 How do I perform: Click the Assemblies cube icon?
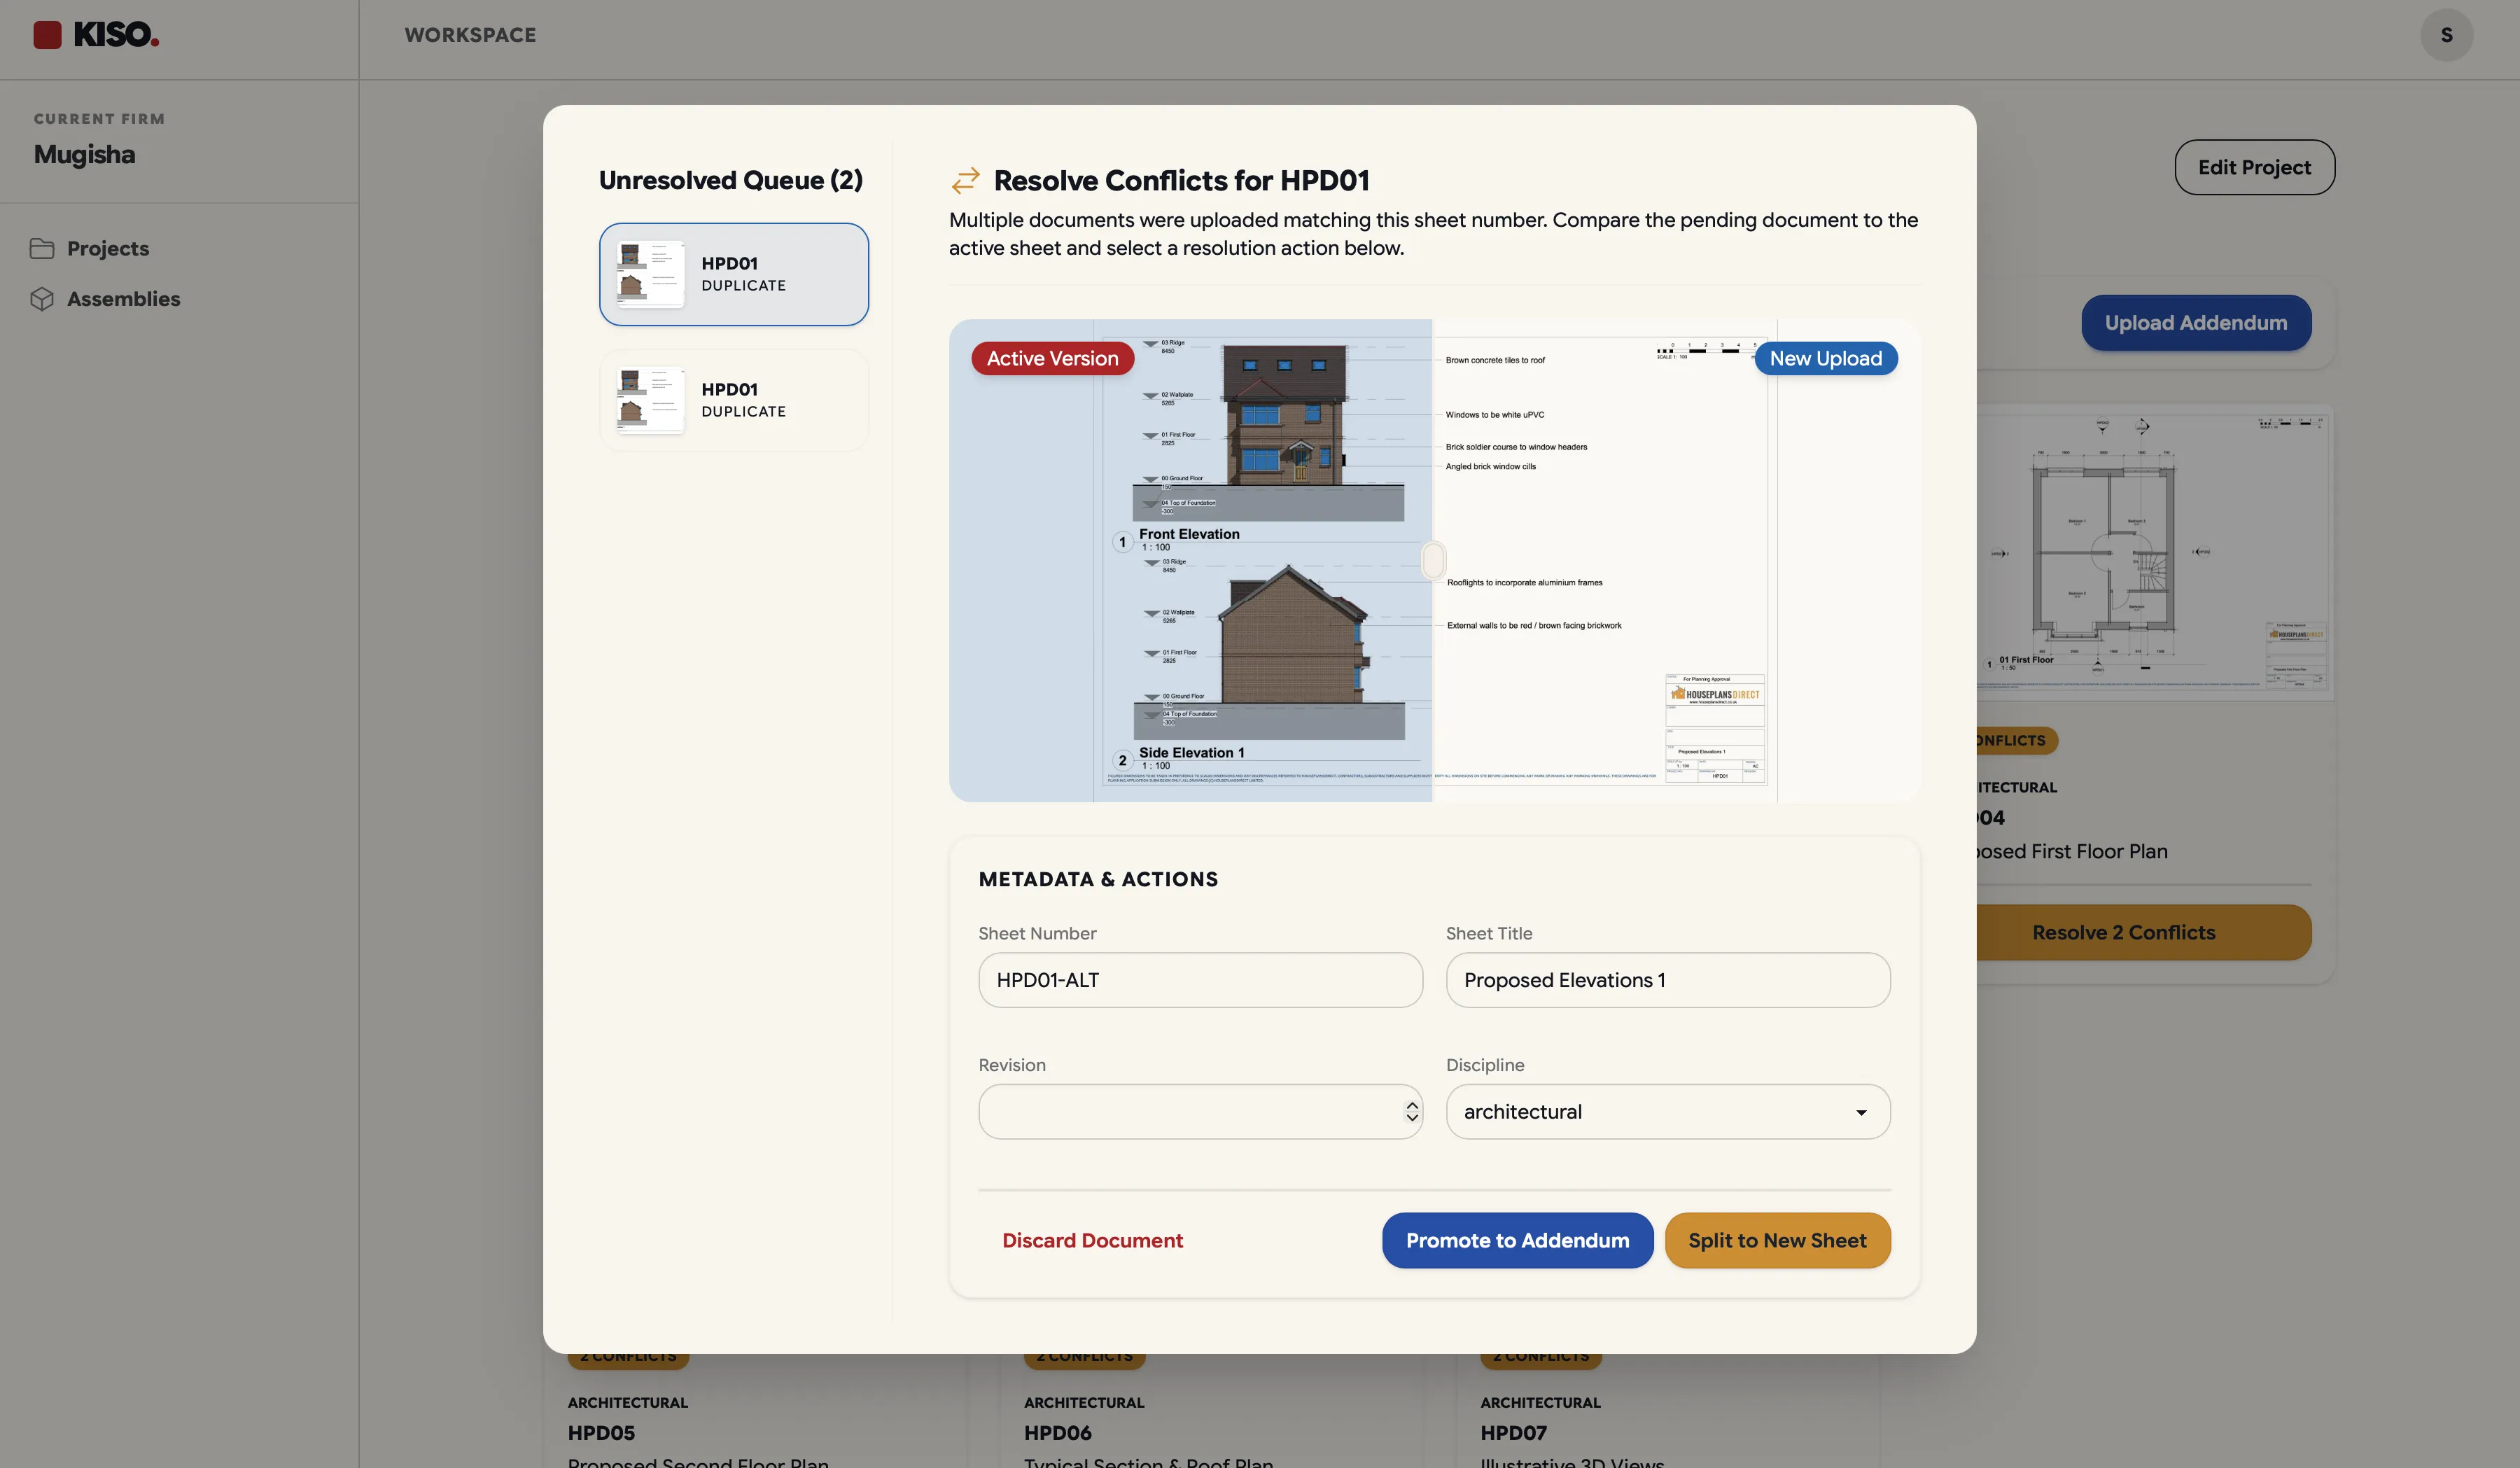(x=42, y=299)
